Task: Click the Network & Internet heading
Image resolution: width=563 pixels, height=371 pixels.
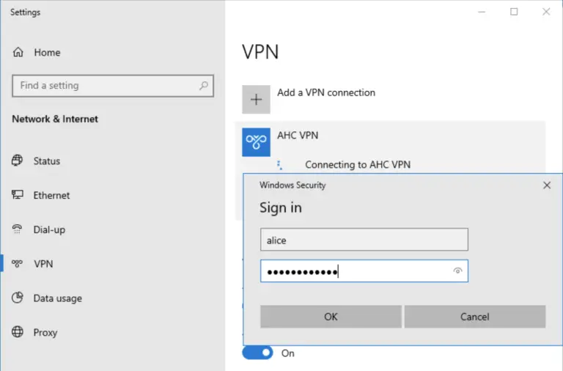Action: (x=55, y=119)
